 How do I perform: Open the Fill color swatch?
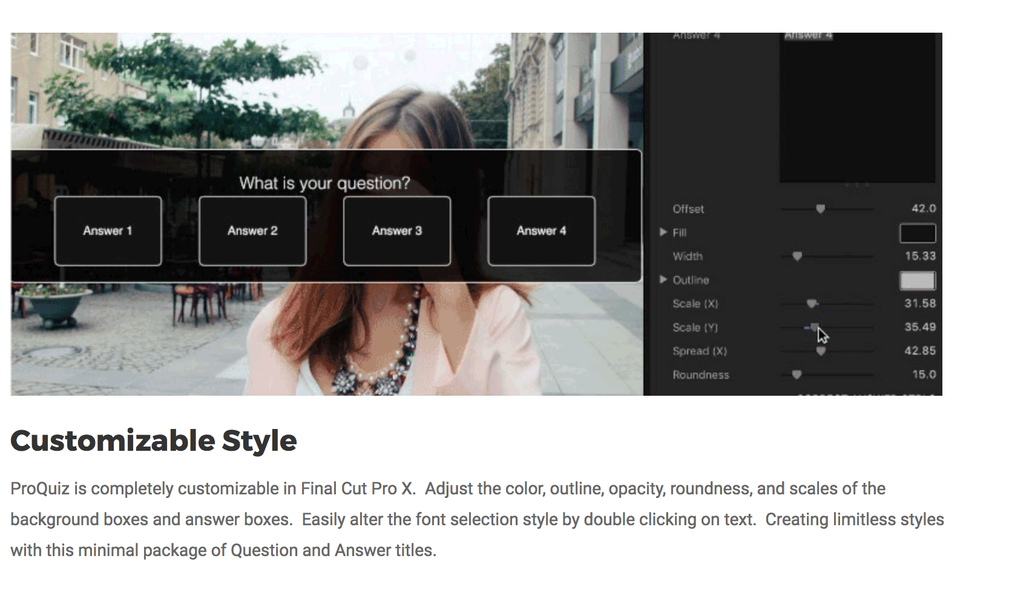(918, 233)
